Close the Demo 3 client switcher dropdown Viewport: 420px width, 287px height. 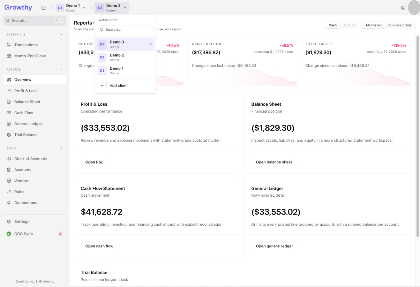112,8
